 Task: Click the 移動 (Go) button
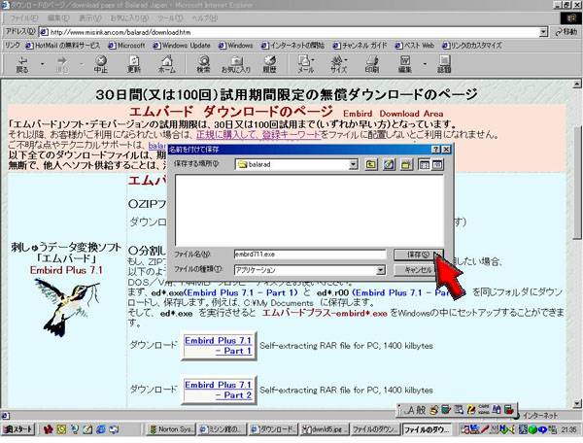[566, 32]
